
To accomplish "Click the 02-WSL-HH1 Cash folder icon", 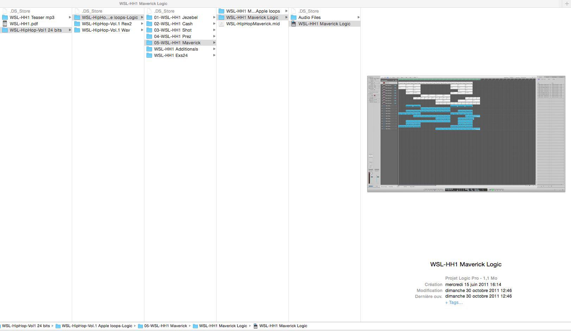I will [149, 24].
